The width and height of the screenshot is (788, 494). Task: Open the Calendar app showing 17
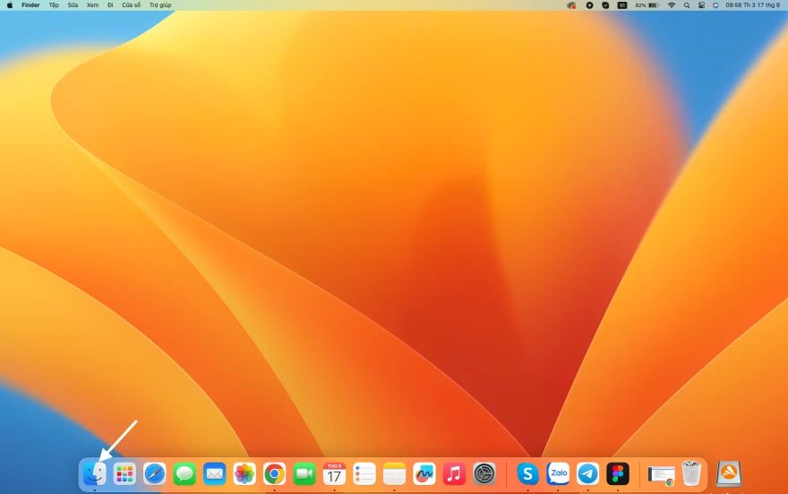tap(334, 474)
